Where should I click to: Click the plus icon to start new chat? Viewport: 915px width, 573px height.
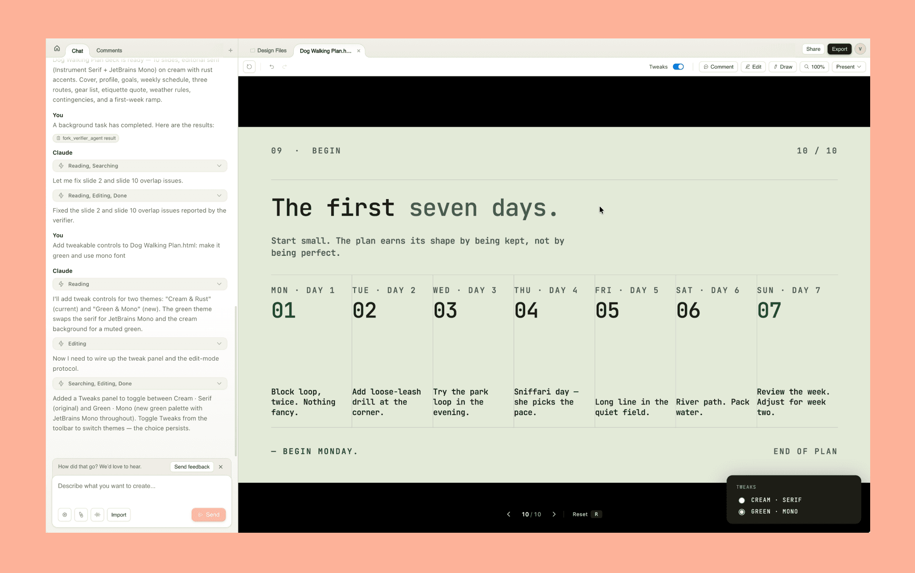coord(231,50)
